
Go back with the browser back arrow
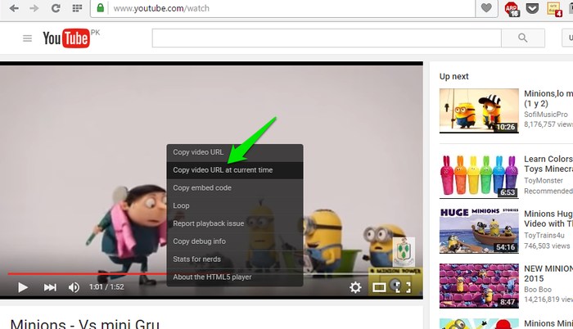(x=14, y=8)
